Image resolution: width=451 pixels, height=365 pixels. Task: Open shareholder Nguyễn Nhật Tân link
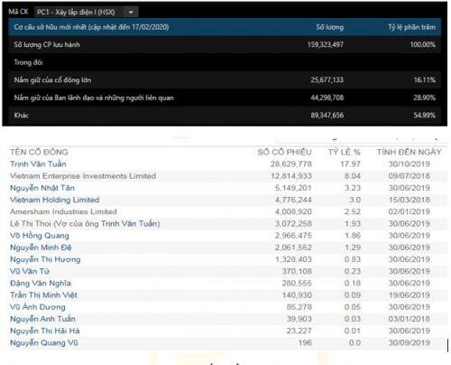click(42, 188)
